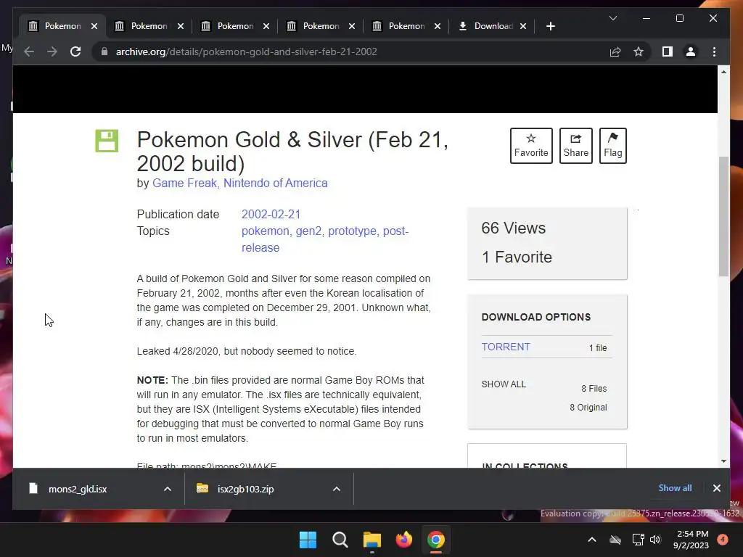Download via the TORRENT link
Screen dimensions: 743x557
coord(506,347)
